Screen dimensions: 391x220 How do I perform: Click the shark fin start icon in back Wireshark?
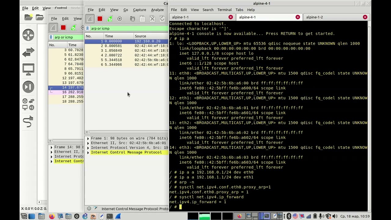click(x=53, y=28)
